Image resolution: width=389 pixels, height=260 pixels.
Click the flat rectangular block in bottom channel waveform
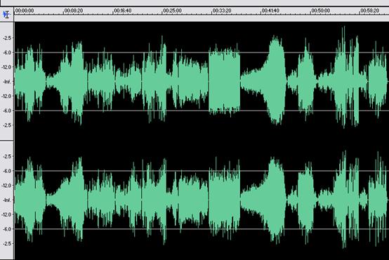click(224, 200)
